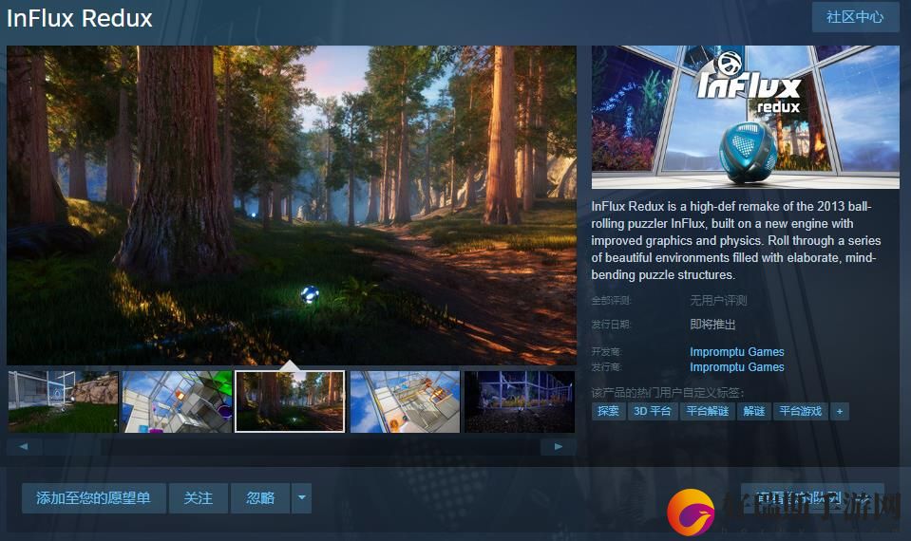
Task: Select the fourth thumbnail with sky maze
Action: [405, 401]
